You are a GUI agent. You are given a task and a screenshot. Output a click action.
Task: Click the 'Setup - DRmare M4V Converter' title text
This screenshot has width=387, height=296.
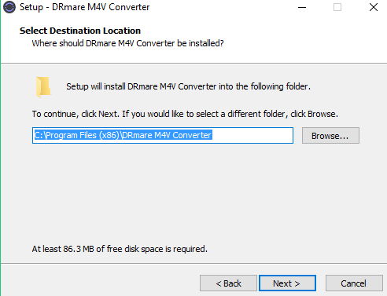click(x=84, y=7)
